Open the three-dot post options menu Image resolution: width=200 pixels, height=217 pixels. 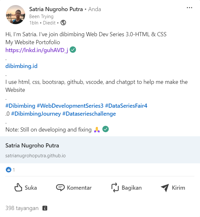[189, 8]
